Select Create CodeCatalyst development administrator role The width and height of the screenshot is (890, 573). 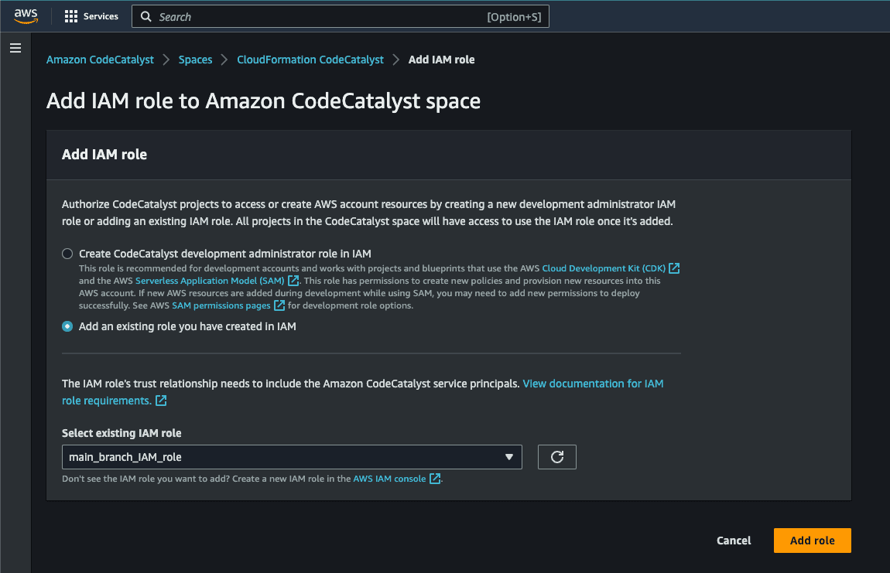[x=67, y=254]
